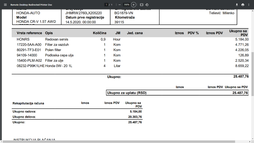Click the quantity 0,9 for Redovan servis

tap(103, 39)
